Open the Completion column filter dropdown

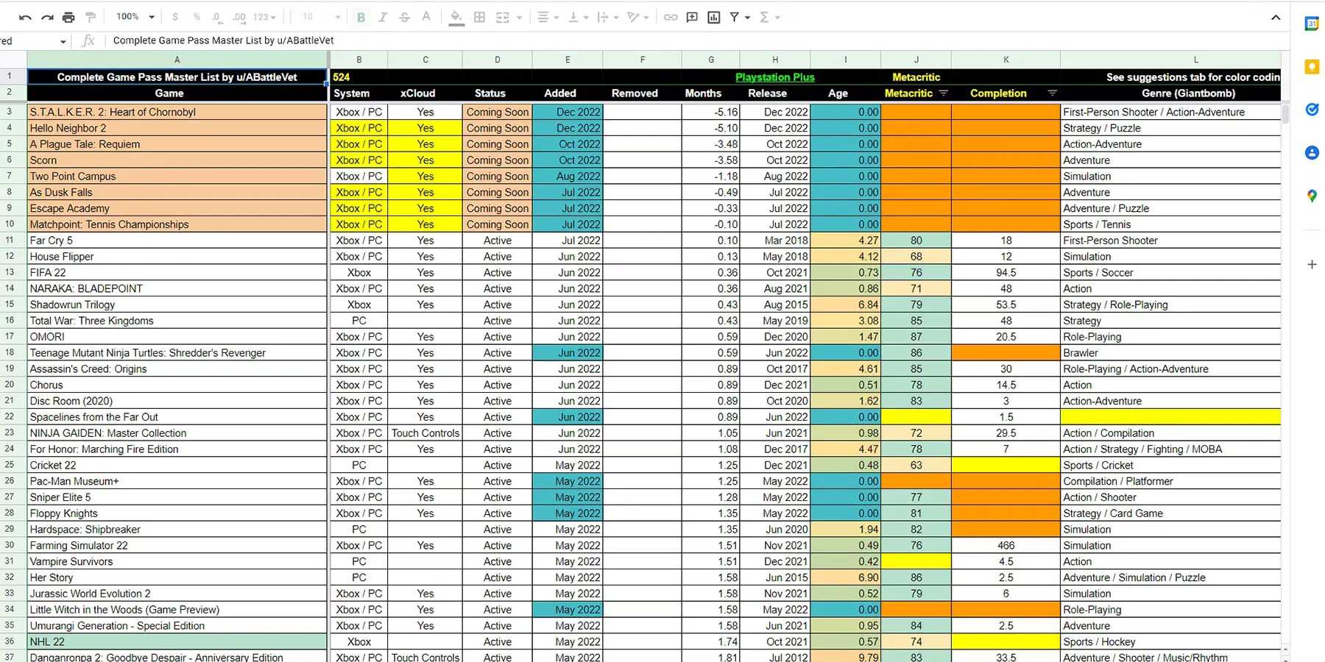[x=1052, y=93]
